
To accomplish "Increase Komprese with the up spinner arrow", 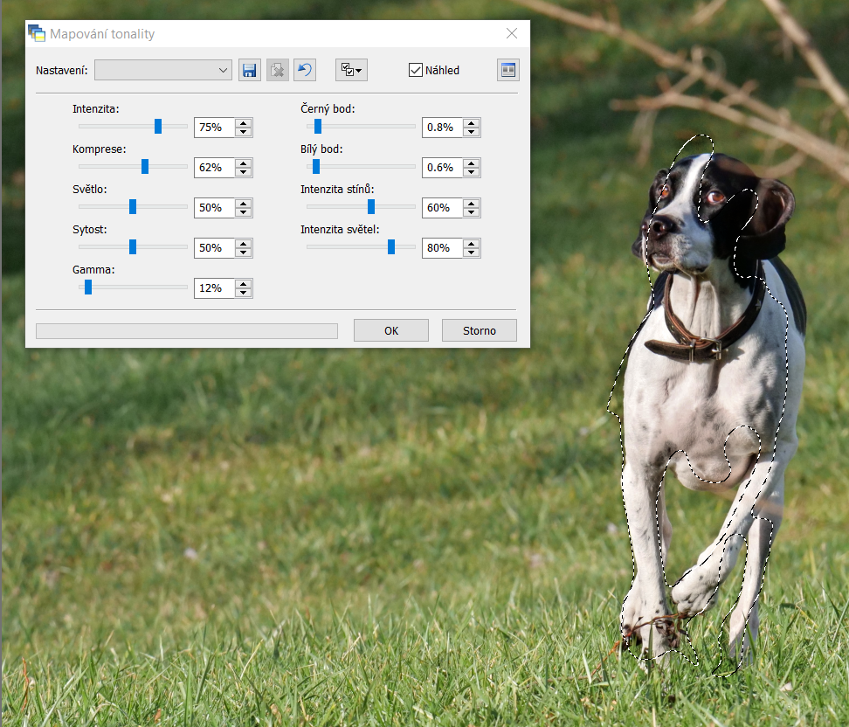I will 244,163.
